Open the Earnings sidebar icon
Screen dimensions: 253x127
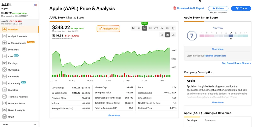pos(4,63)
